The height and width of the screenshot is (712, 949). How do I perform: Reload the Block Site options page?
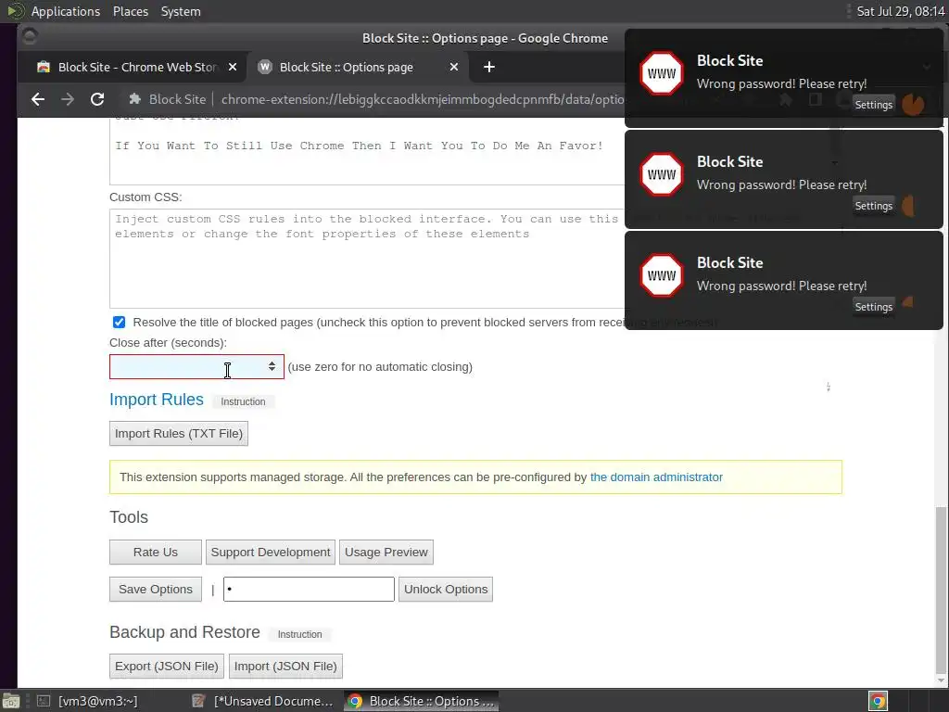96,99
